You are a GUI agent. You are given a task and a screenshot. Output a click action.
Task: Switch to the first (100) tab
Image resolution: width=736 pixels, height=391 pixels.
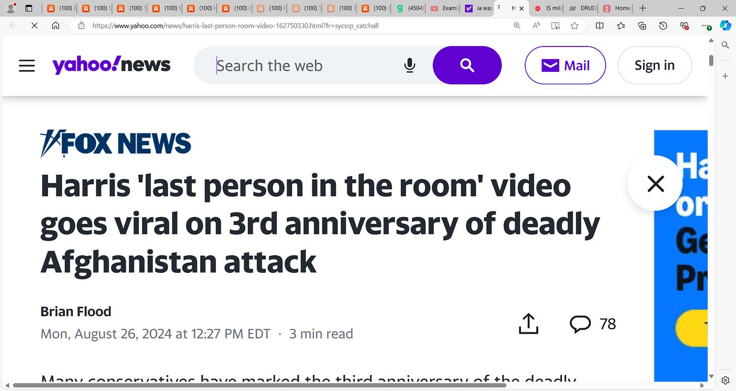(61, 8)
